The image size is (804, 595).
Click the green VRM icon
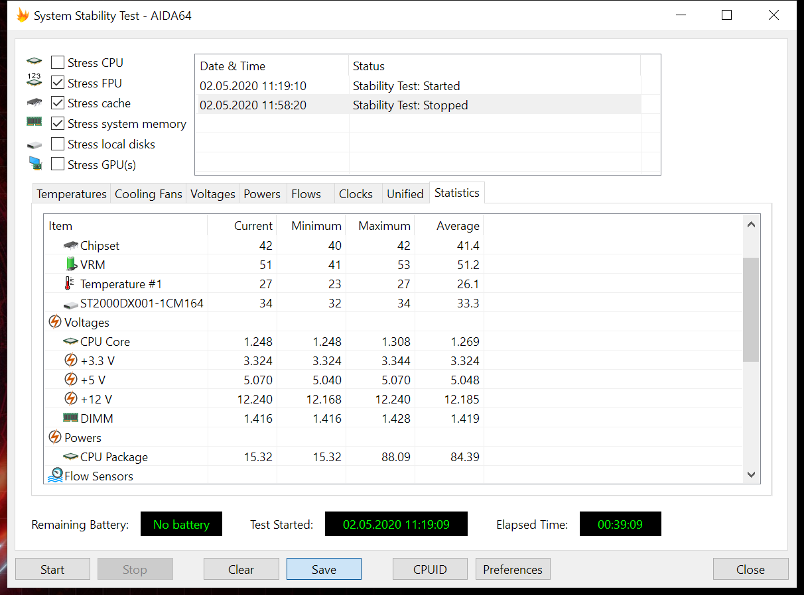(71, 264)
